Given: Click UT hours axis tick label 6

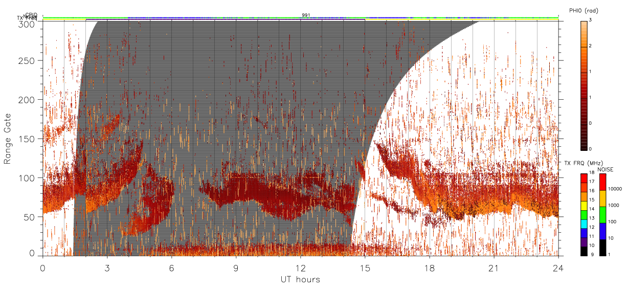Looking at the screenshot, I should coord(172,268).
